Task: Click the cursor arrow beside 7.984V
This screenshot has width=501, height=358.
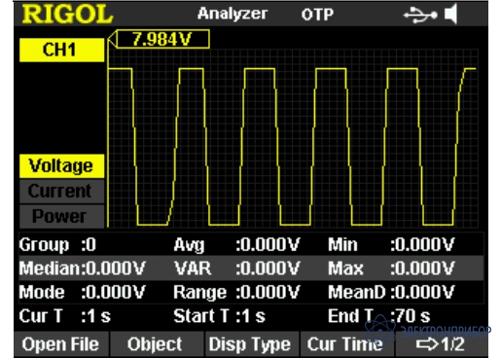Action: (x=111, y=40)
